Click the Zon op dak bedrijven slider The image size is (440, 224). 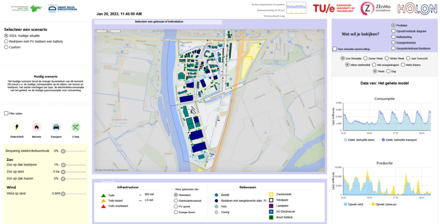pyautogui.click(x=74, y=165)
